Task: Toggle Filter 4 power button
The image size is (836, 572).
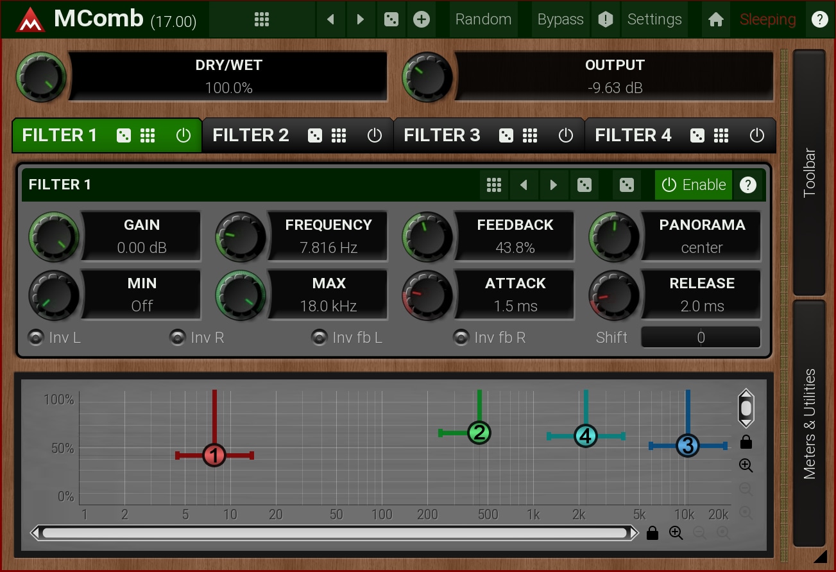Action: tap(757, 135)
